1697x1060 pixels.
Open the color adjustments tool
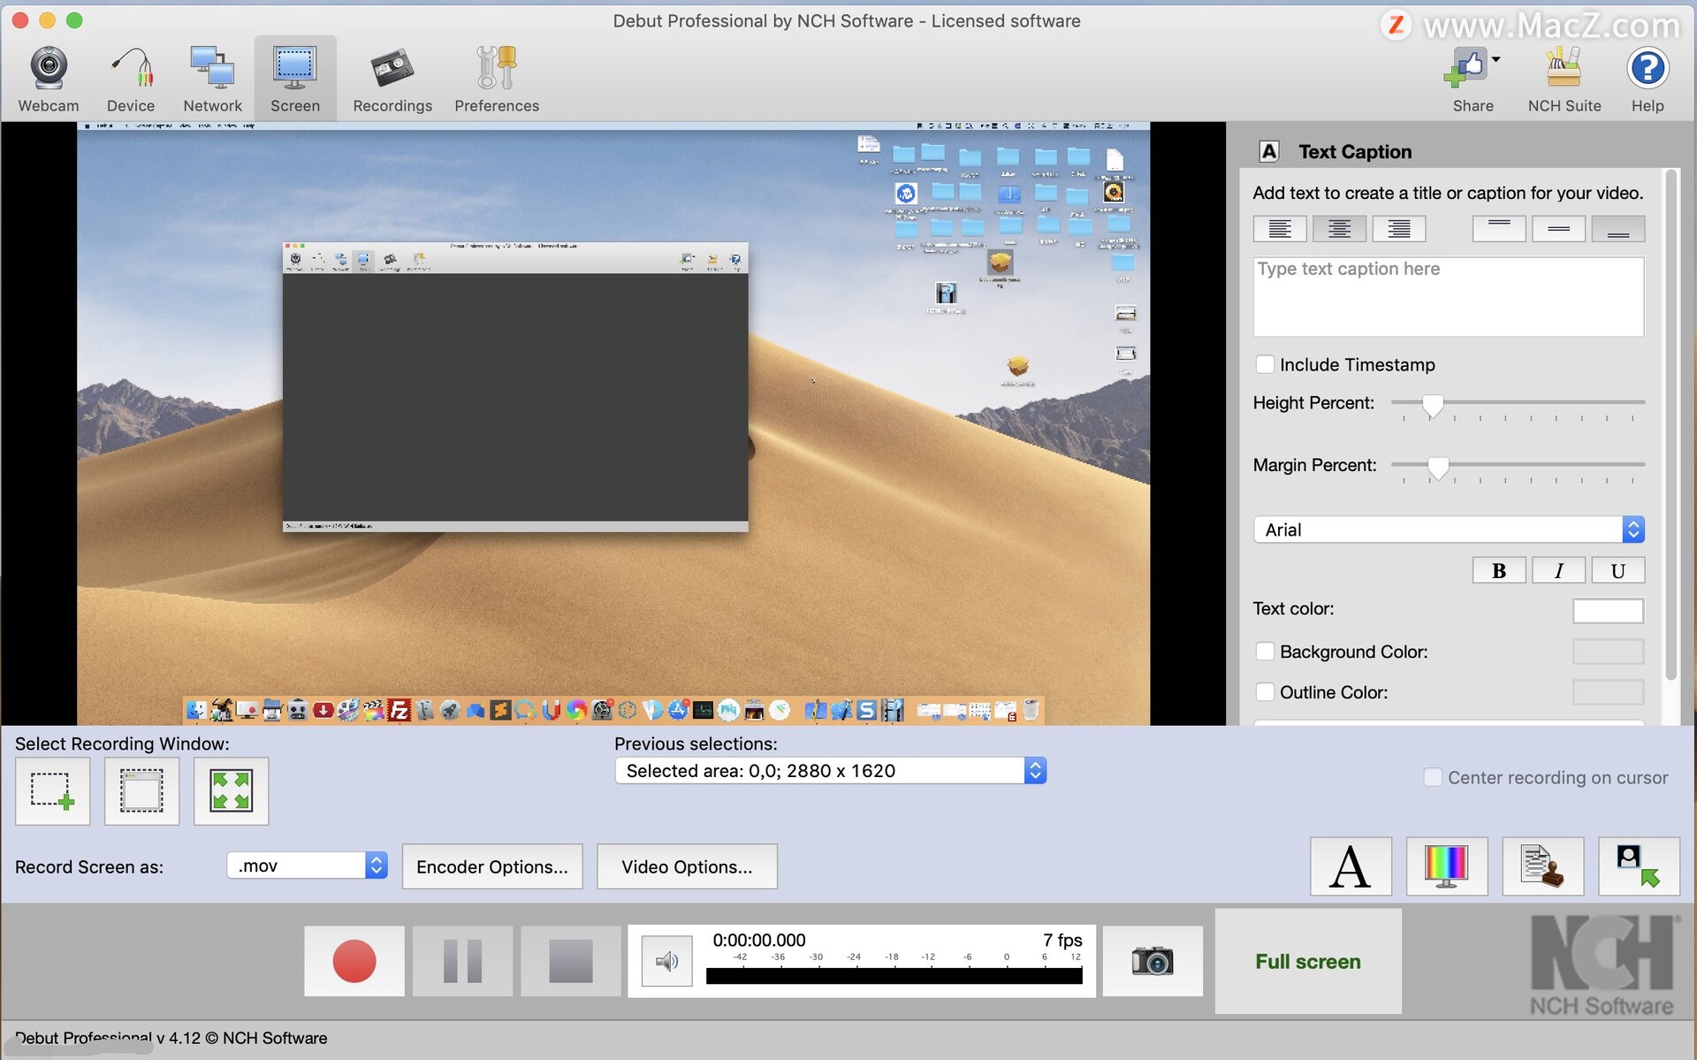(x=1447, y=866)
